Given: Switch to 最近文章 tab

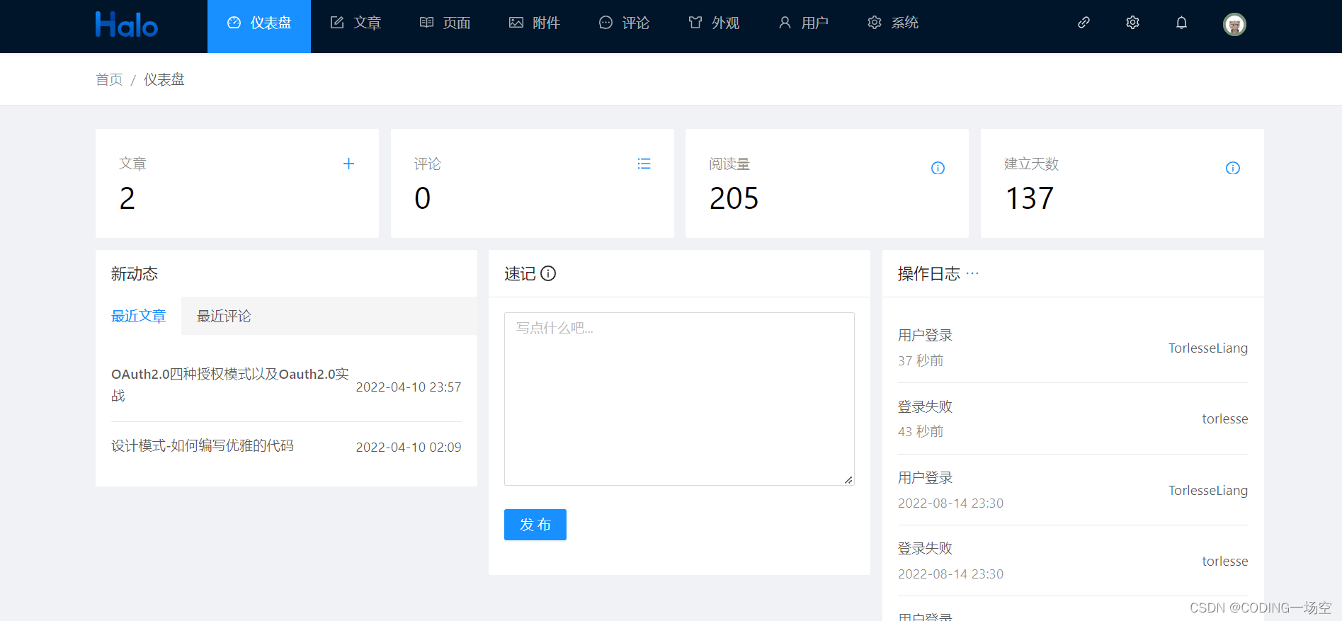Looking at the screenshot, I should click(139, 316).
